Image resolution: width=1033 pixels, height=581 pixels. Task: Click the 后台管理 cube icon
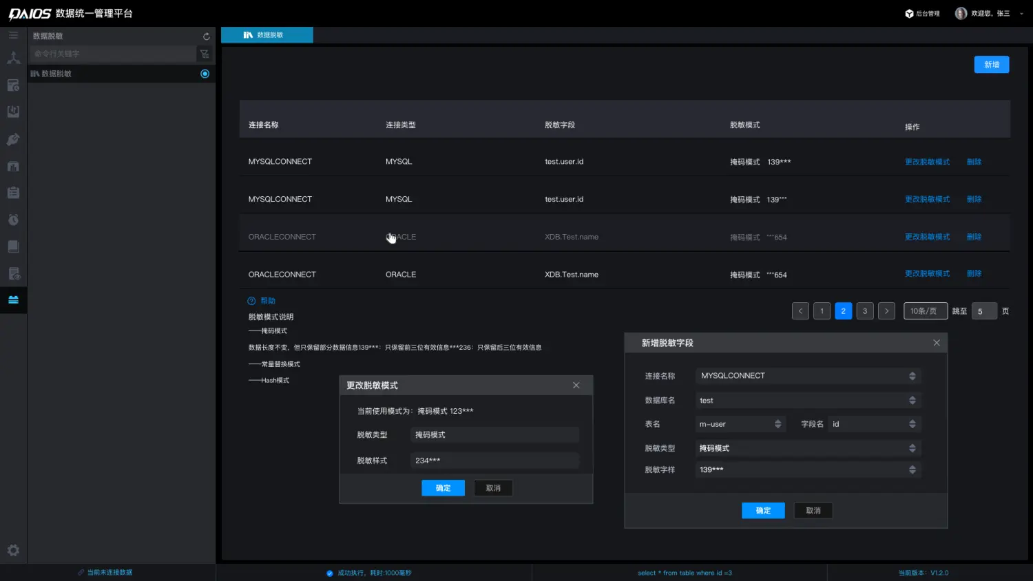tap(909, 13)
